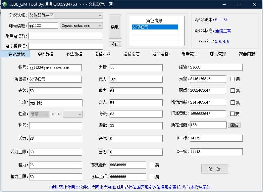Click the 善恶 field

point(136,152)
